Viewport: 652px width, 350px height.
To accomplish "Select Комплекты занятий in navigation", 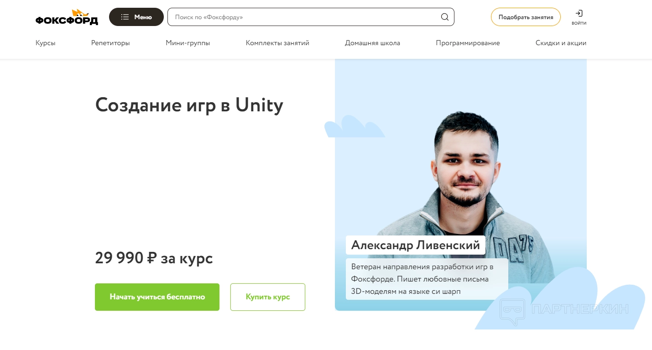I will [277, 43].
